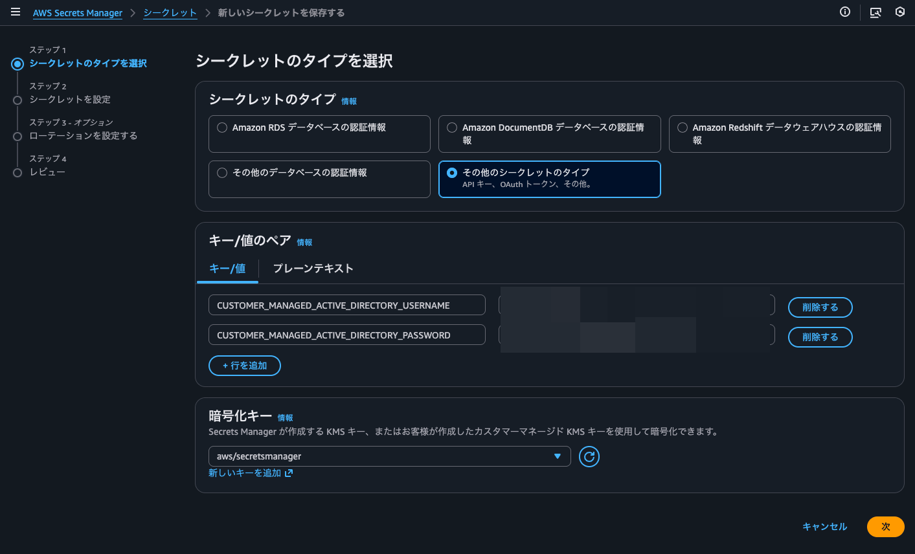Click the CUSTOMER_MANAGED_ACTIVE_DIRECTORY_PASSWORD key field

347,335
